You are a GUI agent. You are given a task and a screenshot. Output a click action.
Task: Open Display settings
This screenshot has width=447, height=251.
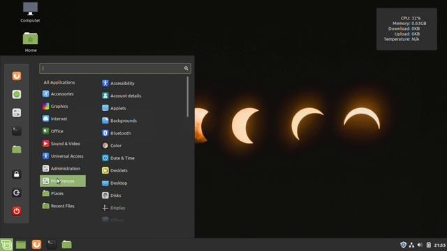[113, 208]
